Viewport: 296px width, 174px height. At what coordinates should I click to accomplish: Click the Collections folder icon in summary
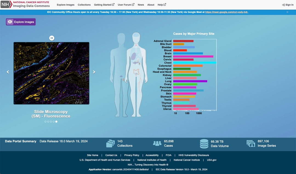110,144
